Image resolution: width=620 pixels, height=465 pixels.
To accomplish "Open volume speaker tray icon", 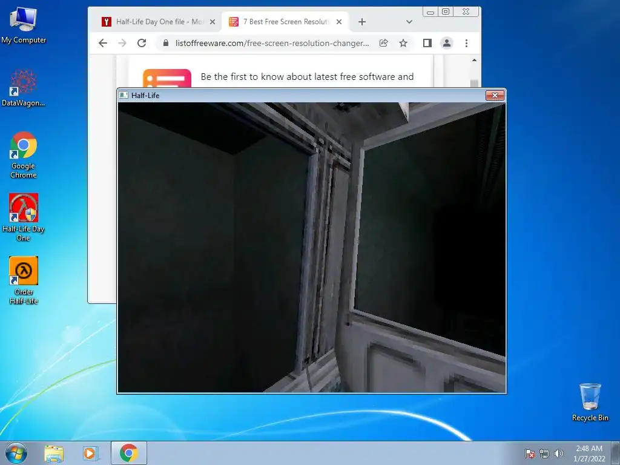I will pyautogui.click(x=558, y=453).
